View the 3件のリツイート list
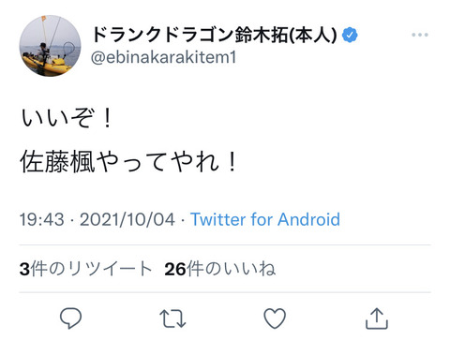Viewport: 450px width, 340px height. pyautogui.click(x=85, y=269)
